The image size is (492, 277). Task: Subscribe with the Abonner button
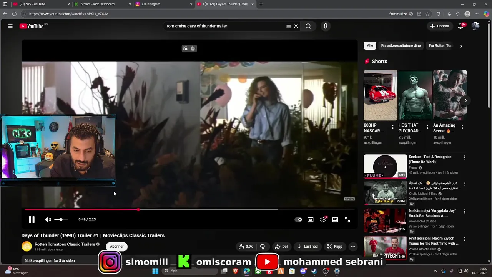click(117, 247)
